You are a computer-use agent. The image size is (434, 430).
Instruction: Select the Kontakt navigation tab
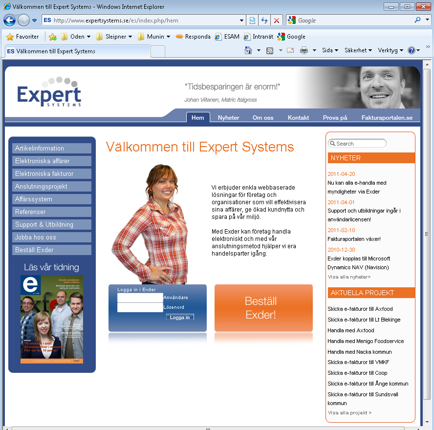tap(298, 118)
